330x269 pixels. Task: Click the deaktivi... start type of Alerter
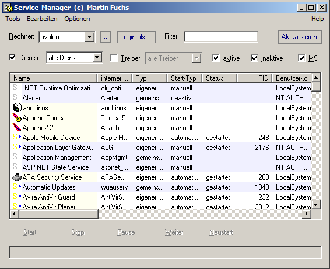pyautogui.click(x=184, y=98)
